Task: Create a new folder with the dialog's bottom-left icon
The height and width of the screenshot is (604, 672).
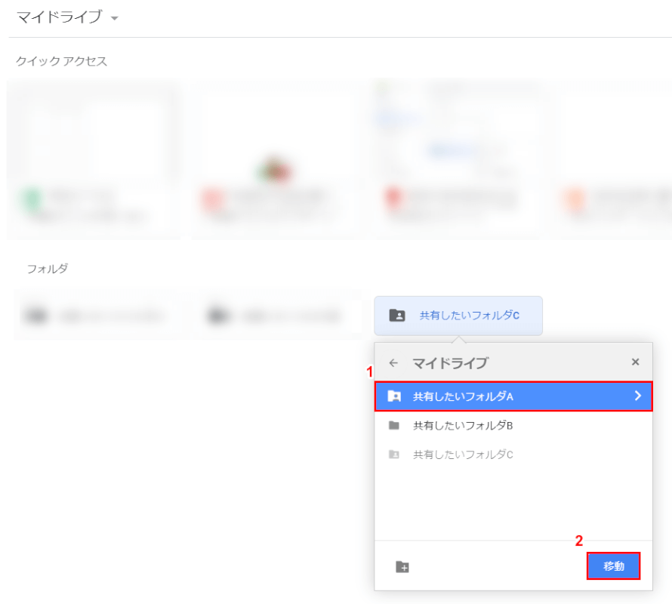Action: pyautogui.click(x=402, y=567)
